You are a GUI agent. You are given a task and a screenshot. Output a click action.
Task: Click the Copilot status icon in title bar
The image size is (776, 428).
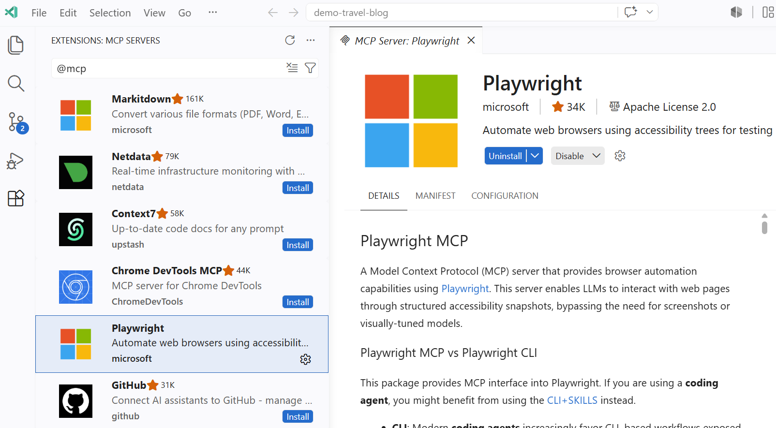[x=736, y=12]
